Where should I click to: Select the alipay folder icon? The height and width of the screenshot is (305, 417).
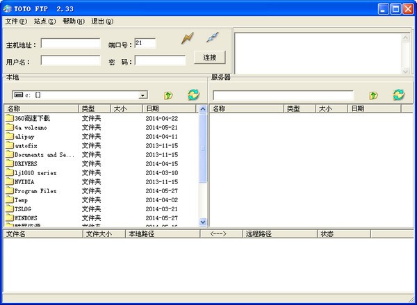[10, 136]
